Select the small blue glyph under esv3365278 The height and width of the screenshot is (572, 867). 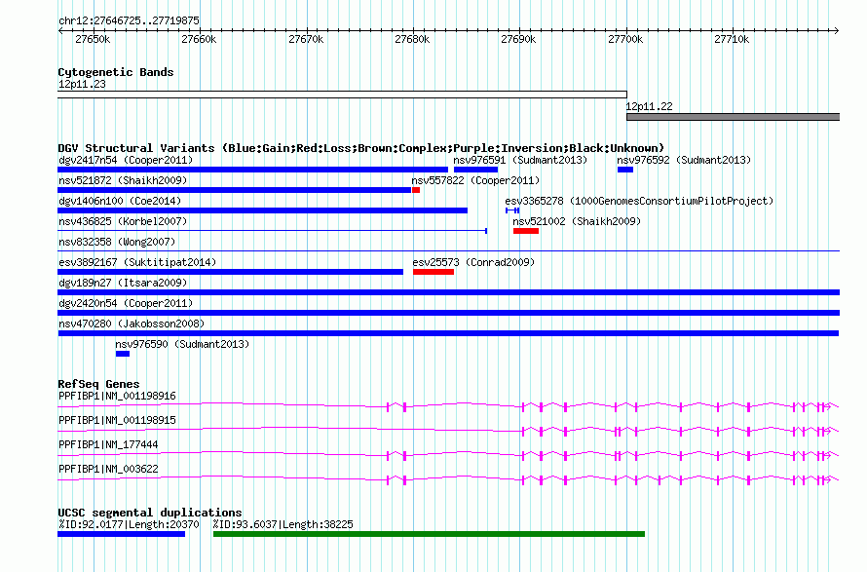coord(512,210)
